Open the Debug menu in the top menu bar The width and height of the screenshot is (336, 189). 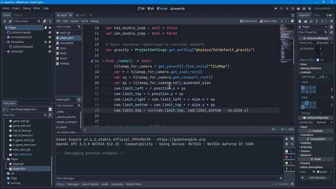point(27,8)
